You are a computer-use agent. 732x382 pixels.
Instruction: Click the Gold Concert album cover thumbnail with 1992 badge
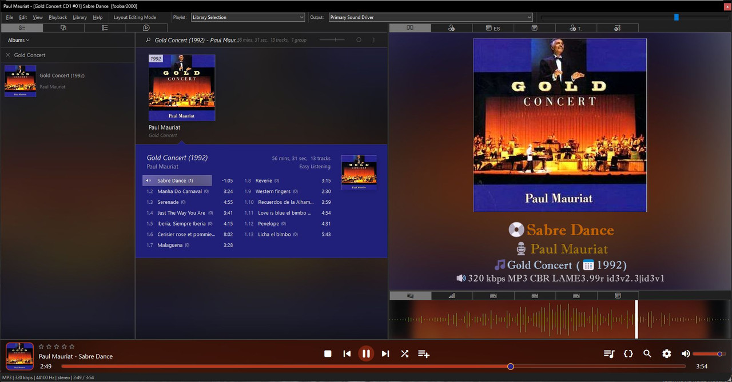click(182, 87)
